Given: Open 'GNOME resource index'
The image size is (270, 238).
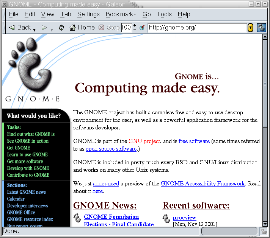Looking at the screenshot, I should [x=30, y=219].
